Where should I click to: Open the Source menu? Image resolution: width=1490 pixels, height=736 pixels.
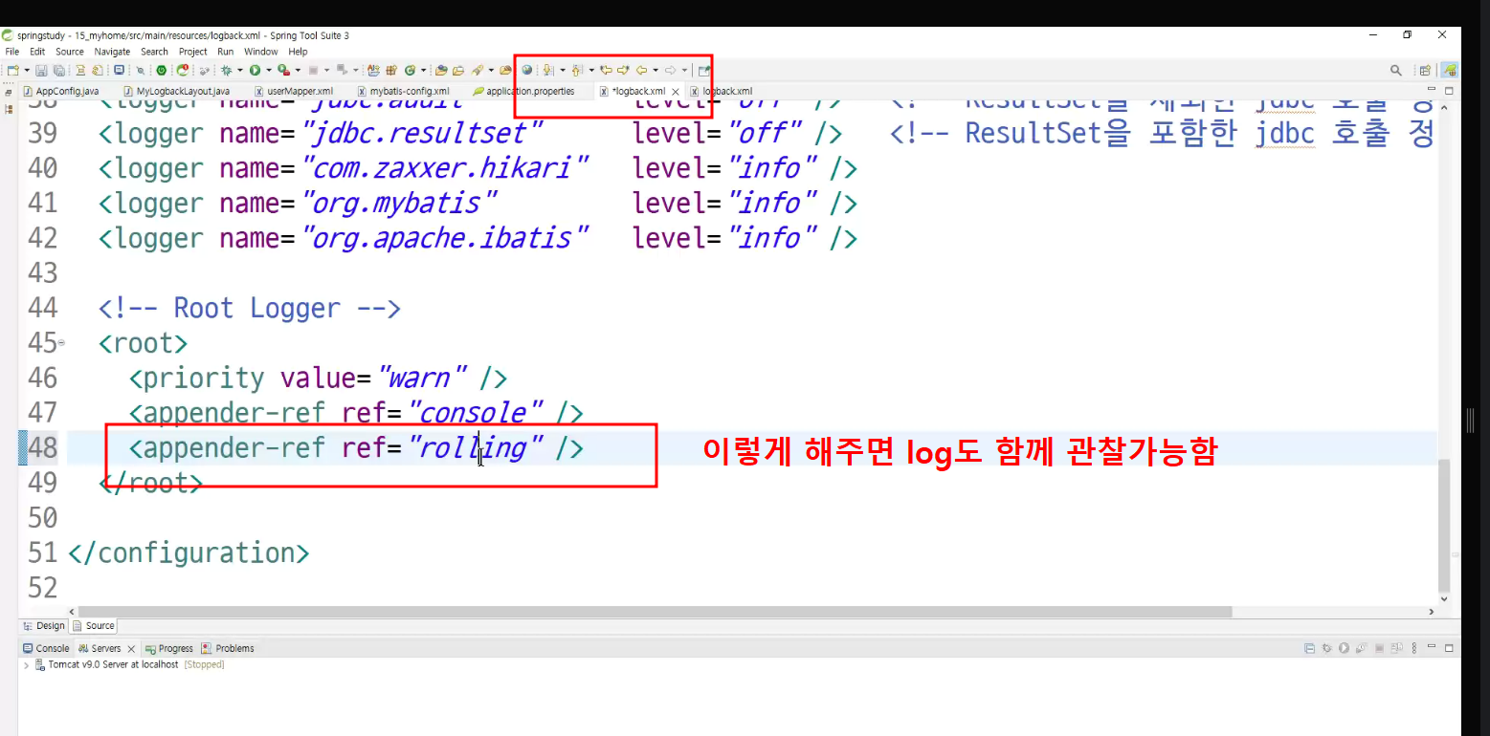pos(70,52)
